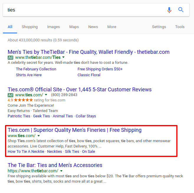Click the About 433,000,000 results text
This screenshot has width=194, height=193.
43,40
